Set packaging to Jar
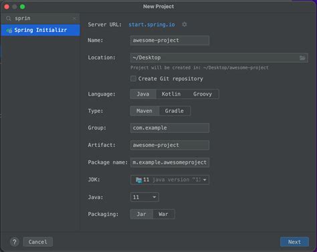This screenshot has width=317, height=252. click(141, 214)
